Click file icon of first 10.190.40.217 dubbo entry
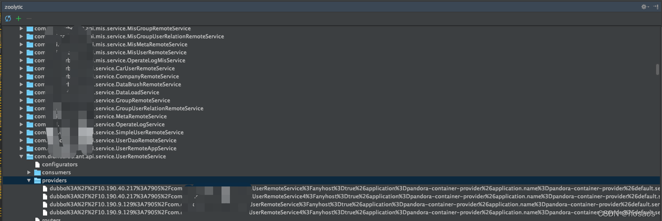 pyautogui.click(x=45, y=189)
